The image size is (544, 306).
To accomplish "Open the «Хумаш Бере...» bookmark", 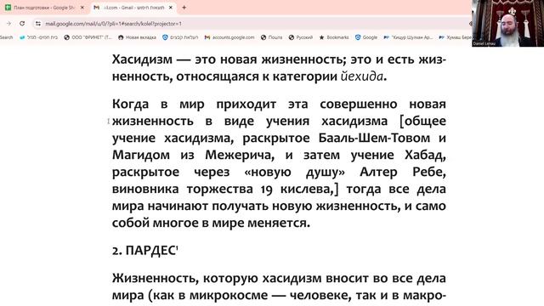I will point(455,37).
